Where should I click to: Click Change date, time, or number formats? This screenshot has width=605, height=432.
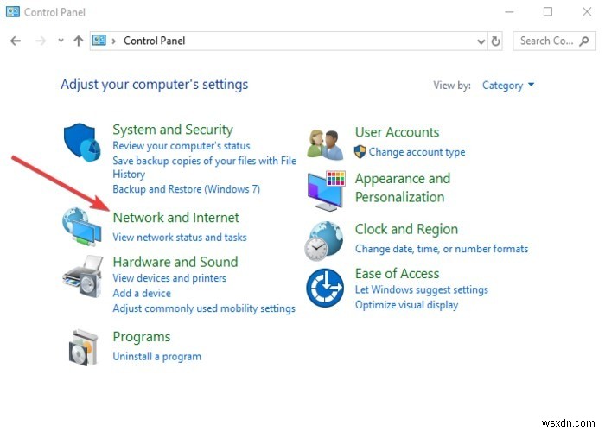[x=442, y=249]
